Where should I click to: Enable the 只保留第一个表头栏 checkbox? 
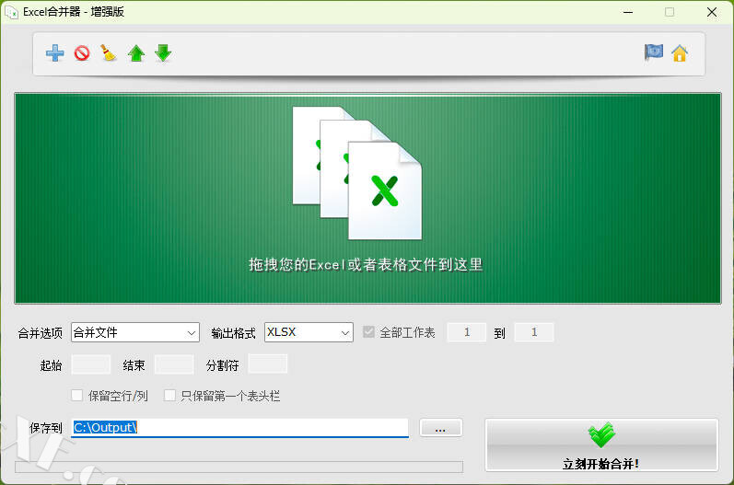[169, 396]
